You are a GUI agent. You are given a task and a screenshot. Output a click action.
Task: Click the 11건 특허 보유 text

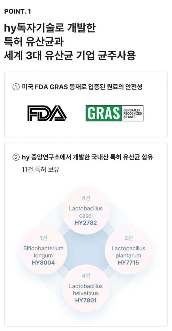41,170
